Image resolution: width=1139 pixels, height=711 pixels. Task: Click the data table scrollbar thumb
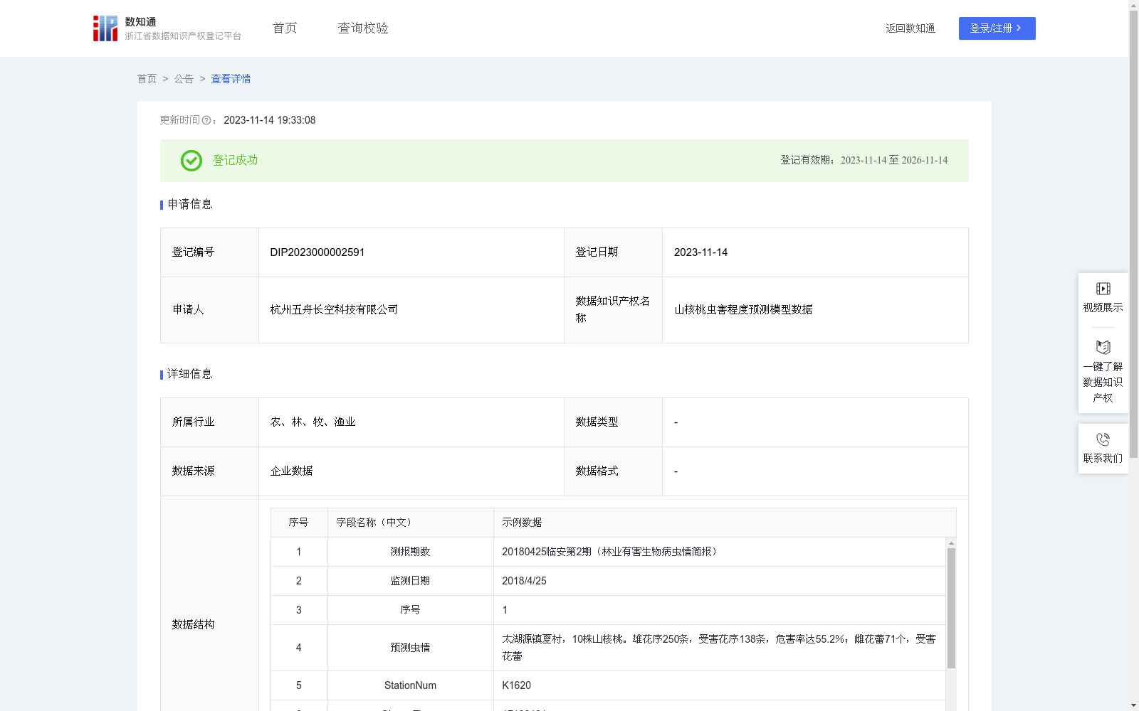(951, 608)
